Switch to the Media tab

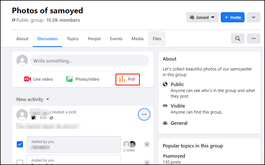pyautogui.click(x=137, y=38)
